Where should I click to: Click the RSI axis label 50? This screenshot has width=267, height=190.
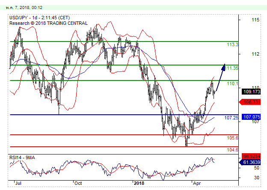[x=257, y=168]
